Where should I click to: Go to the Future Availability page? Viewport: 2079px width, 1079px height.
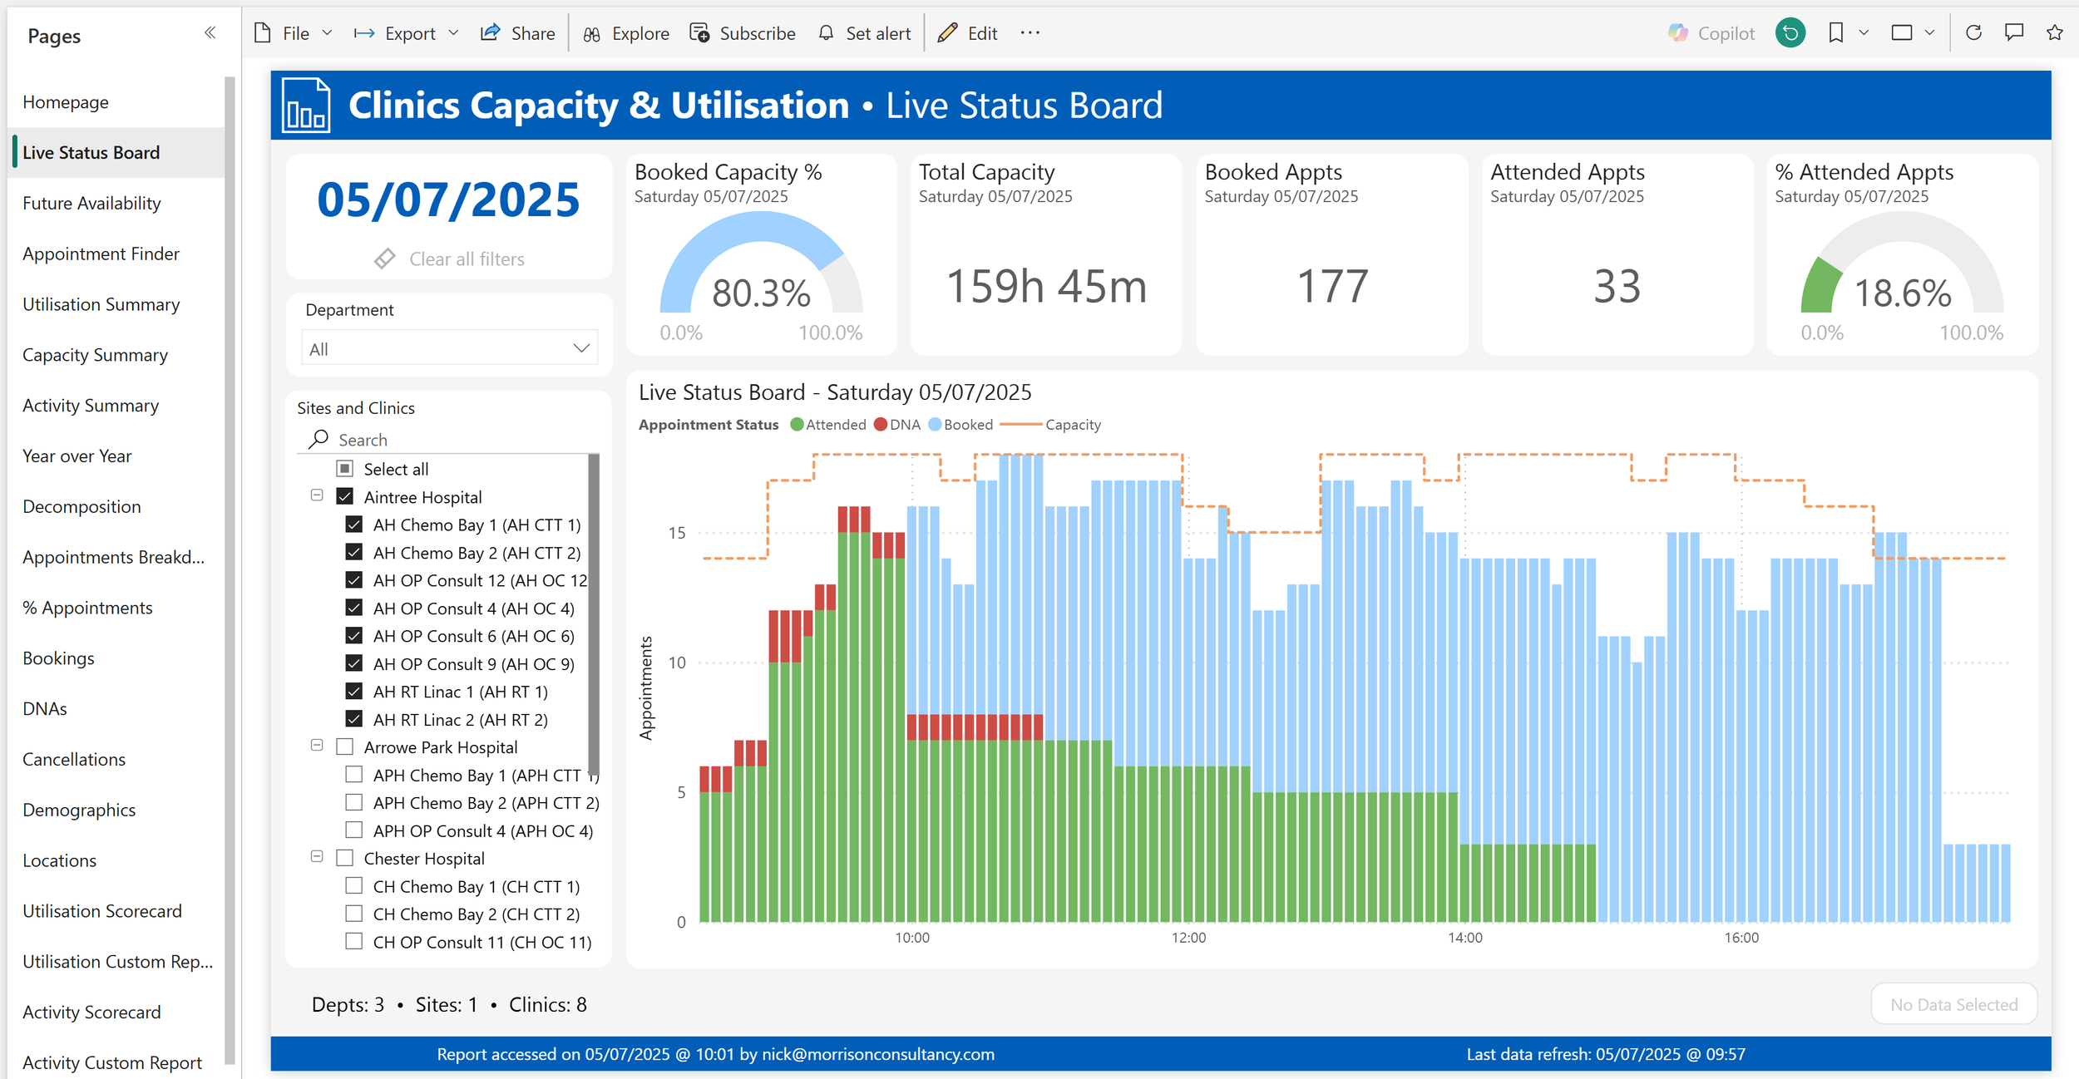pyautogui.click(x=91, y=203)
